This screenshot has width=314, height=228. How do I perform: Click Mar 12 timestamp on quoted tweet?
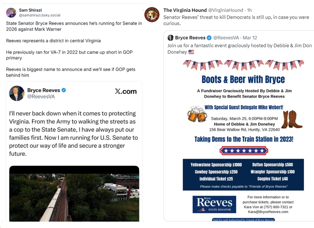(250, 37)
